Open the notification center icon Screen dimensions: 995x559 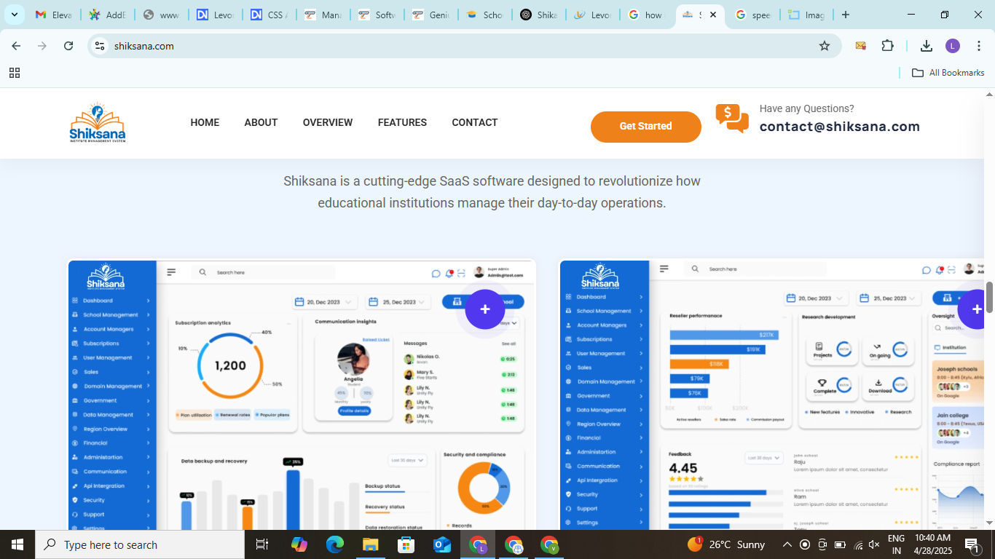pos(972,544)
